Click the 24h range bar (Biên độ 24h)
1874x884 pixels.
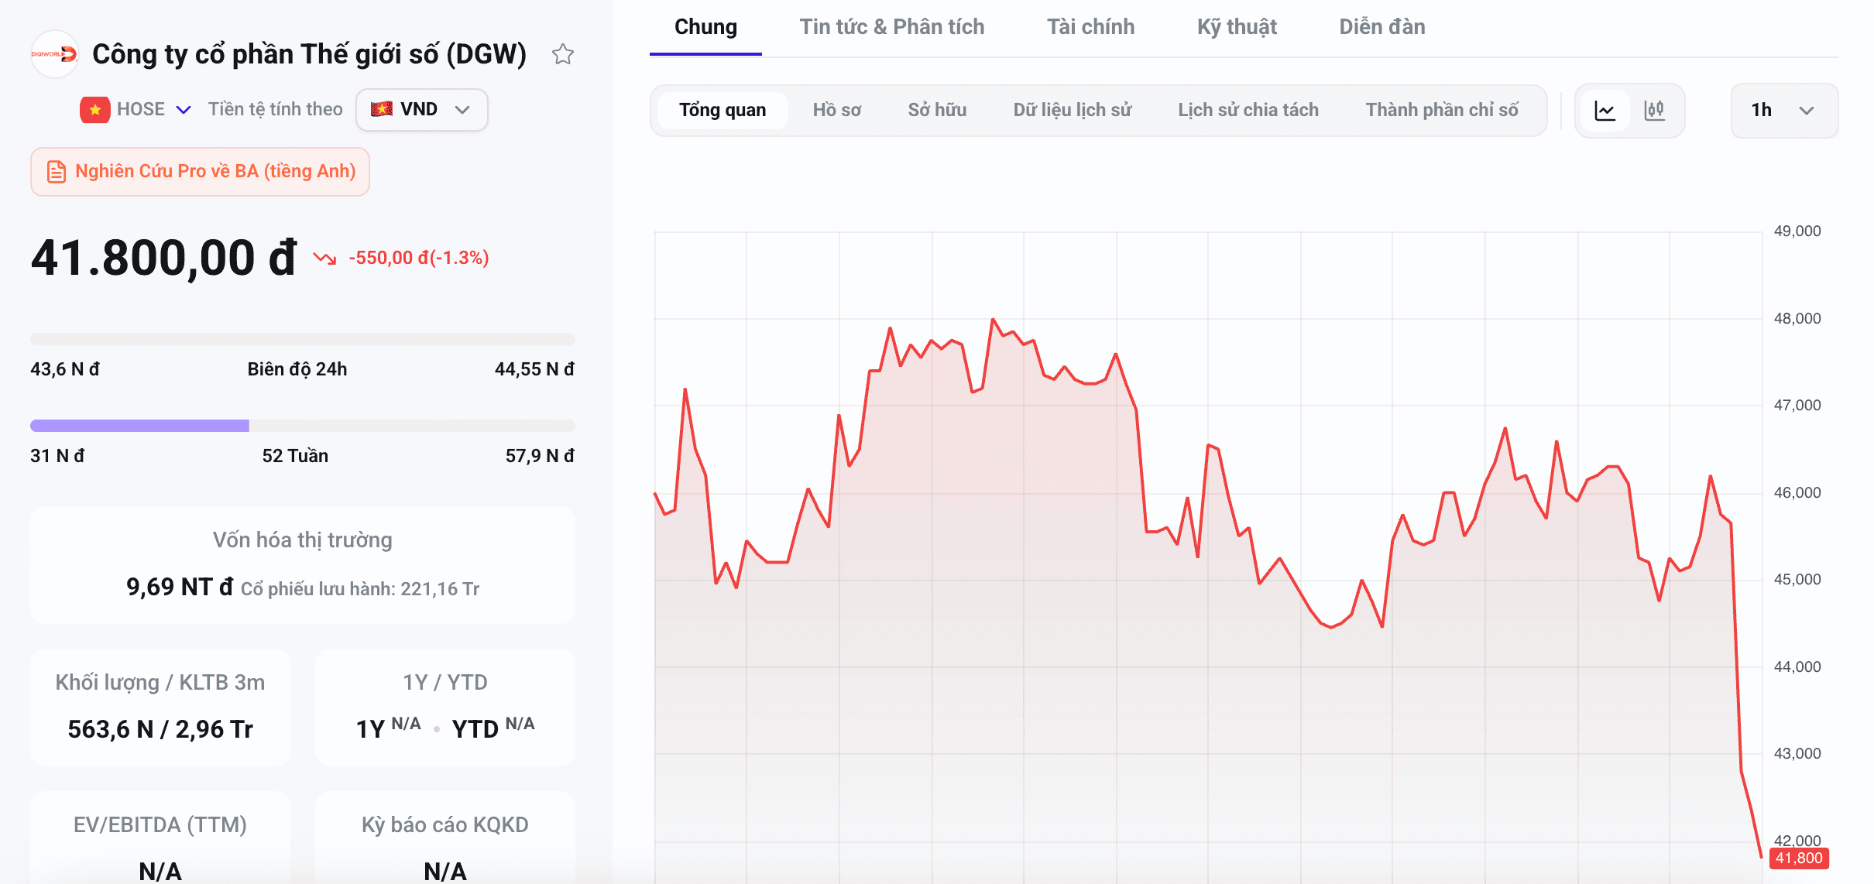303,339
